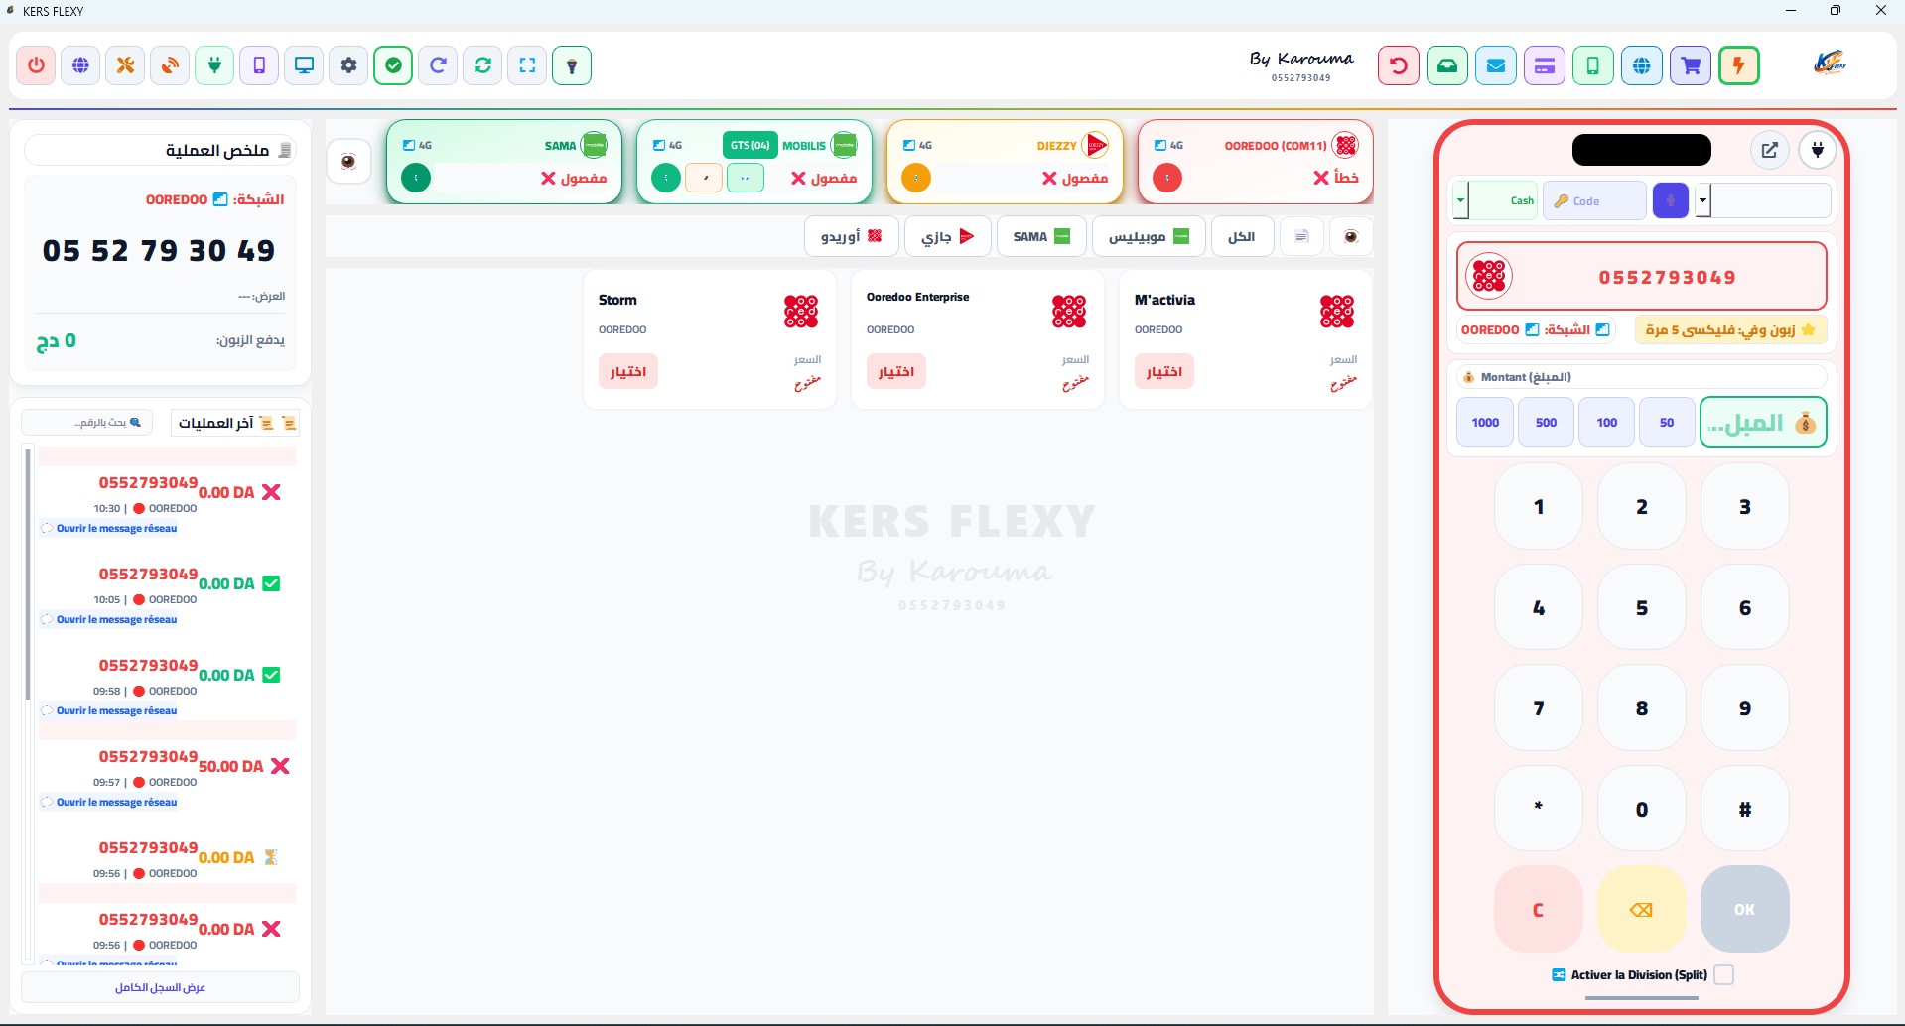The width and height of the screenshot is (1905, 1026).
Task: Open dropdown arrow next to blue button
Action: 1702,200
